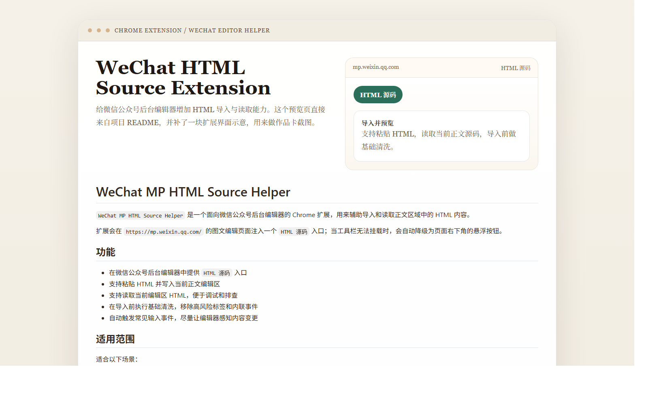
Task: Click the large WeChat HTML Source Extension title
Action: [183, 78]
